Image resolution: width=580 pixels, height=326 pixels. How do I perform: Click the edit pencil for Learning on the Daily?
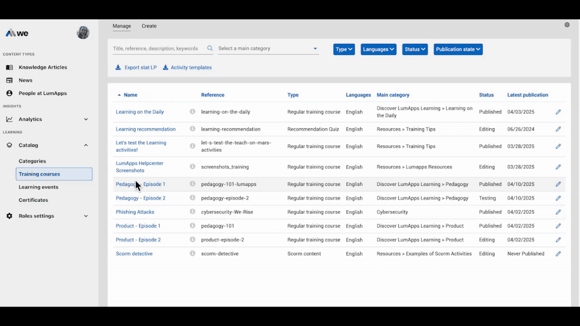coord(558,112)
